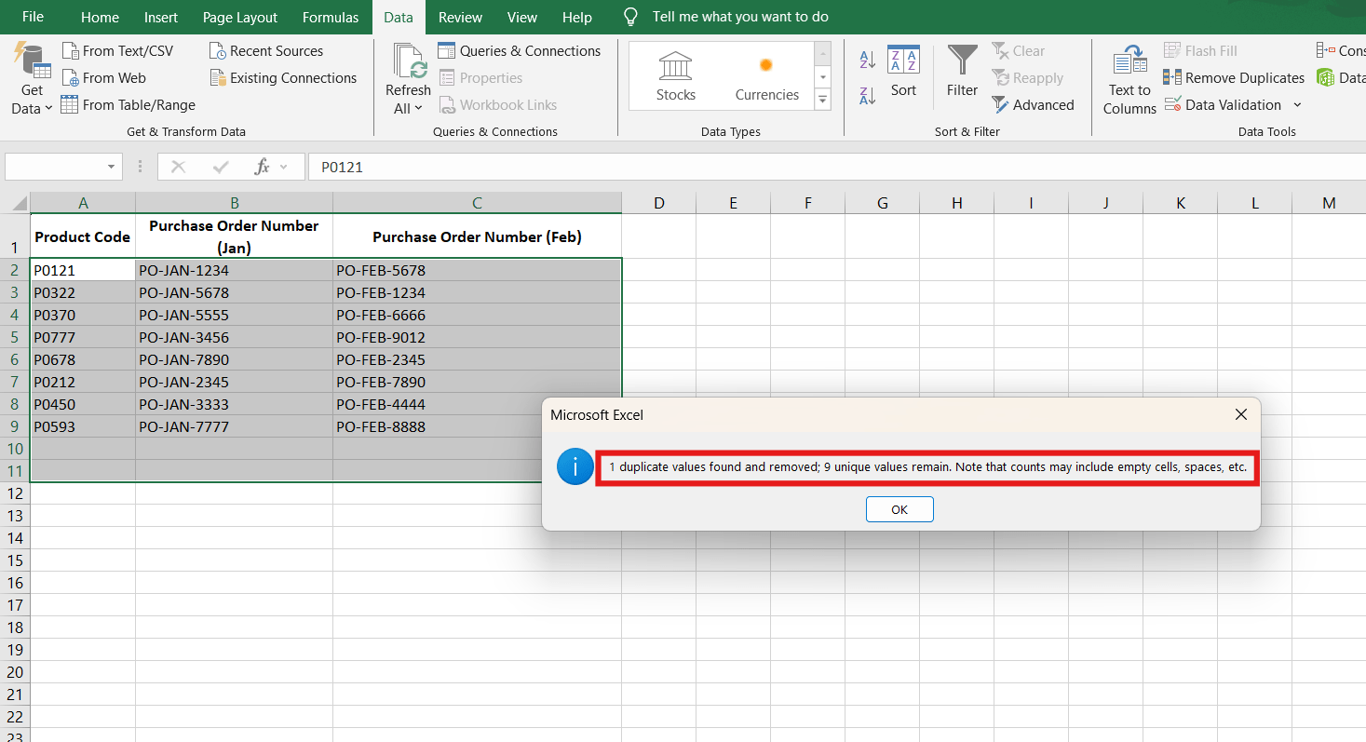Open Recent Sources
The width and height of the screenshot is (1366, 742).
[266, 51]
